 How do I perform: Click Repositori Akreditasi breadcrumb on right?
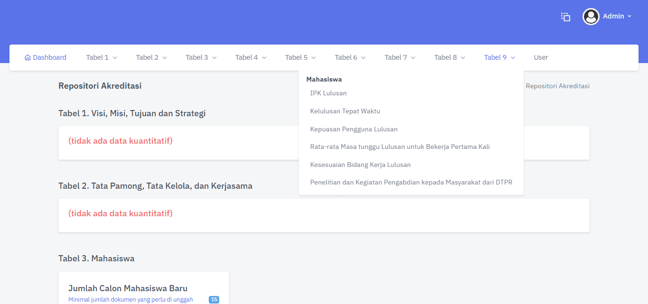pos(558,86)
